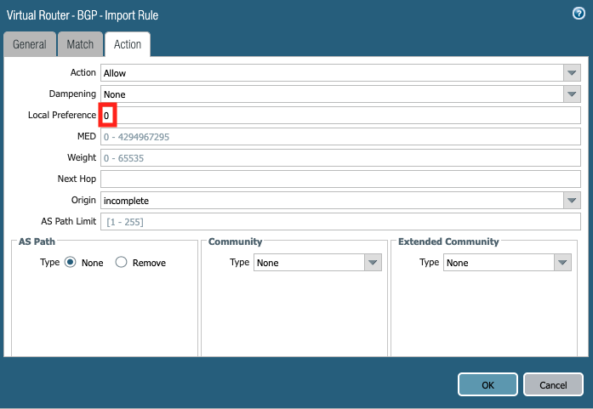Open the help icon in dialog header

579,14
